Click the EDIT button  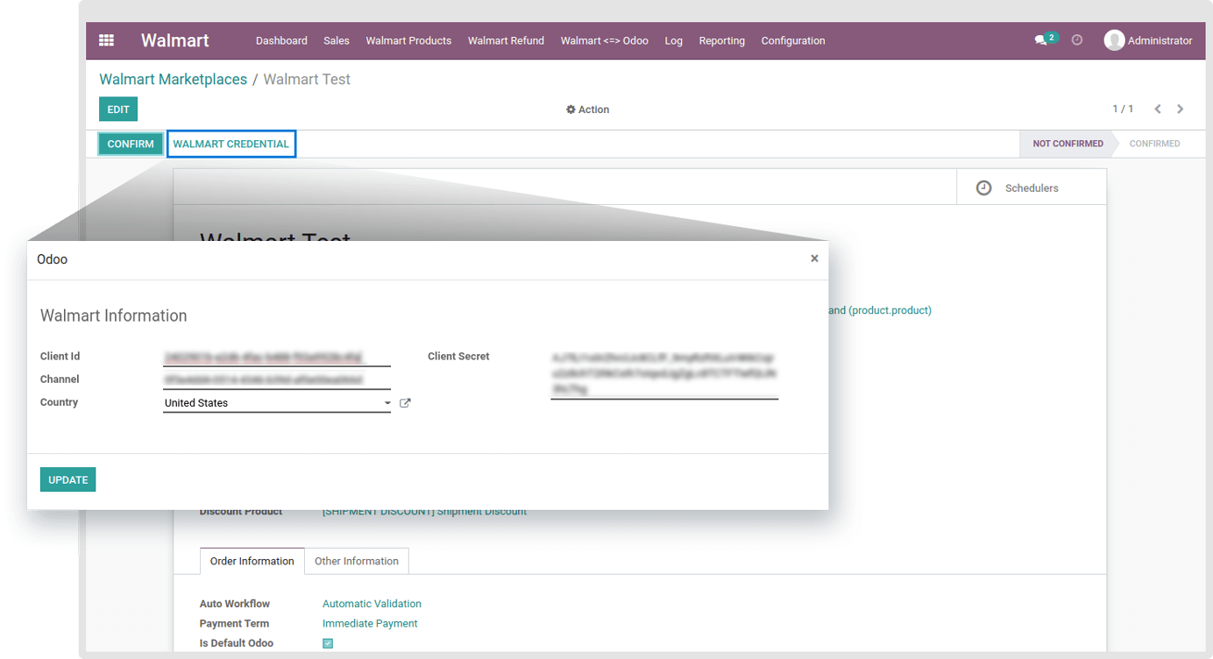pos(118,110)
